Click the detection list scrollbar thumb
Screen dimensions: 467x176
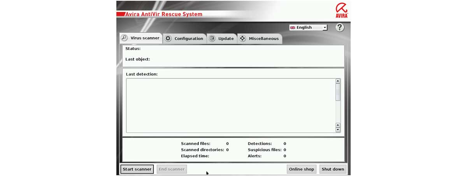[x=338, y=92]
